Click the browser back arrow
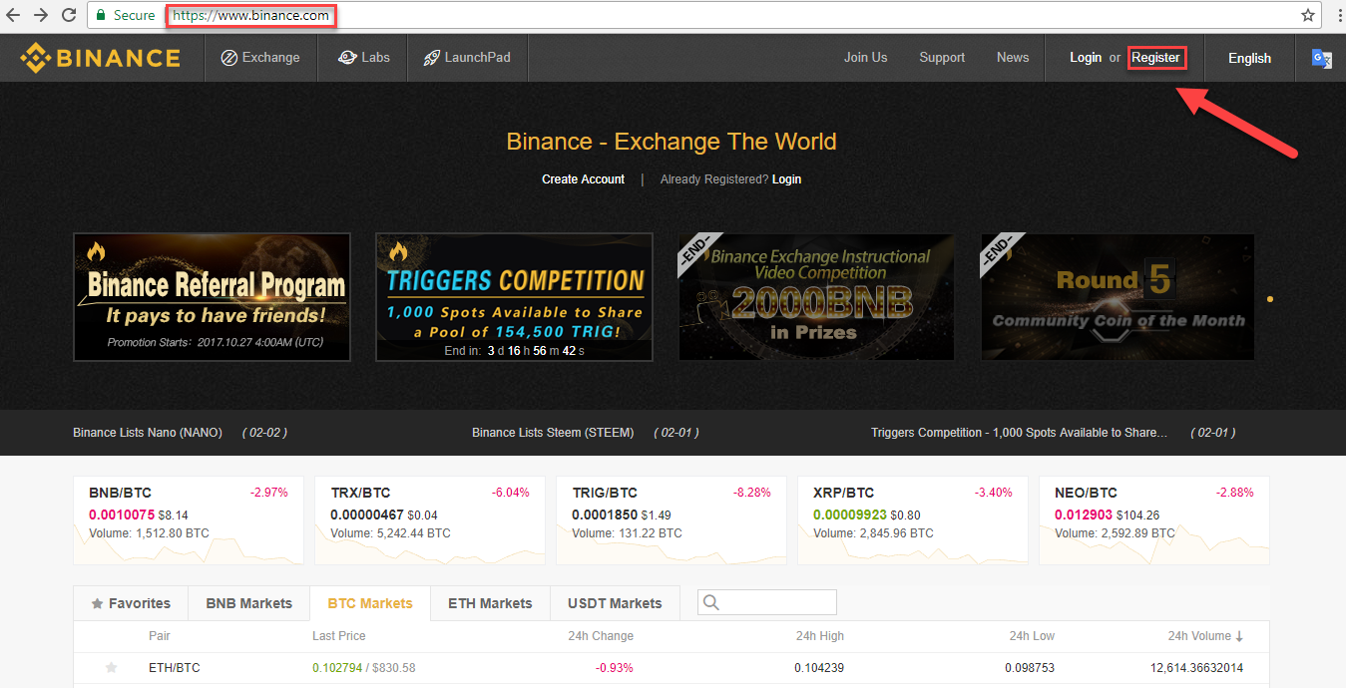 tap(14, 15)
